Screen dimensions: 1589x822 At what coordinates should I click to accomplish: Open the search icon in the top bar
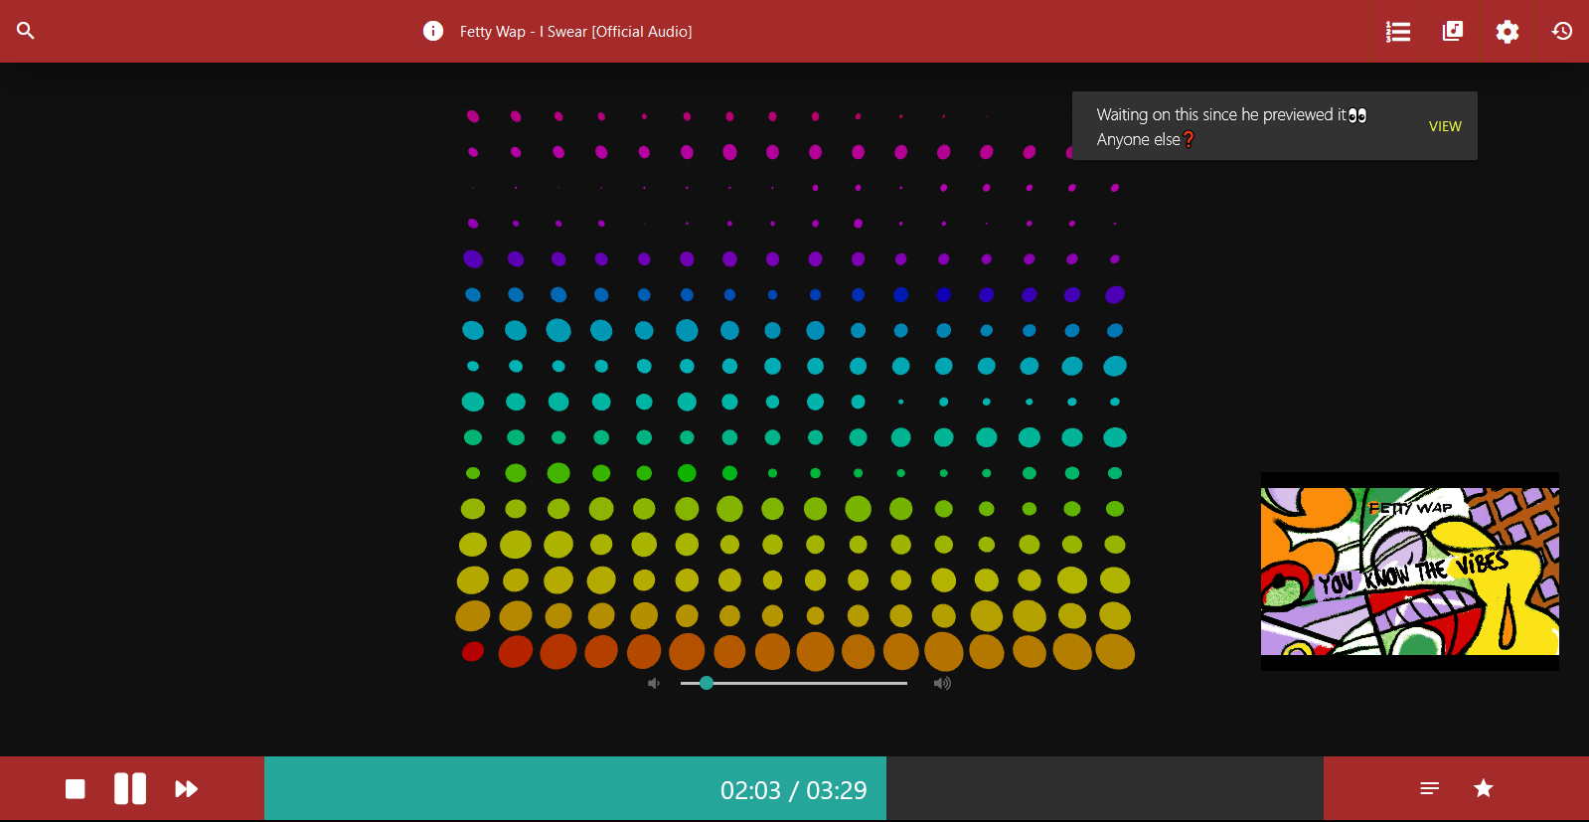[26, 31]
